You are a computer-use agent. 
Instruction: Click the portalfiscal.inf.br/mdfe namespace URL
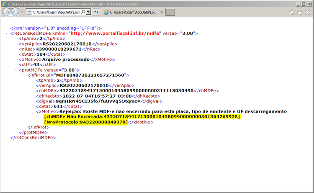pos(115,33)
